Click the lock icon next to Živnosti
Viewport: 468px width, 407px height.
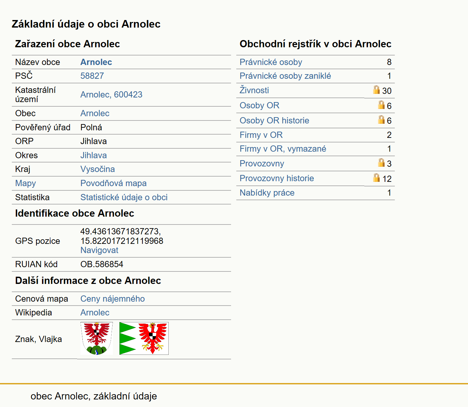[x=376, y=90]
